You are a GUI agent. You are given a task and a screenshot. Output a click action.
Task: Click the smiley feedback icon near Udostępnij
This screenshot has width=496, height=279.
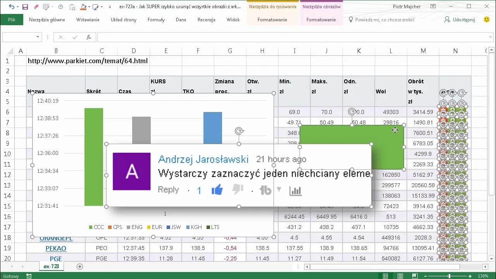tap(486, 19)
